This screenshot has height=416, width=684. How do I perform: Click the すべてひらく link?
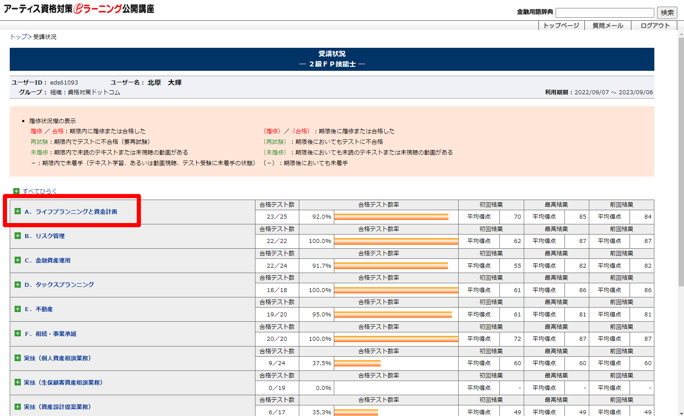[40, 191]
